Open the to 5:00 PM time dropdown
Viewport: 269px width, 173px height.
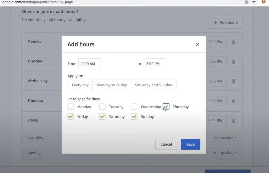[154, 64]
